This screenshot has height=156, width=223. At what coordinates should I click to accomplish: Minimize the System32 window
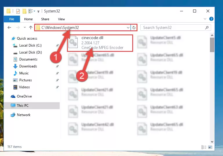182,11
